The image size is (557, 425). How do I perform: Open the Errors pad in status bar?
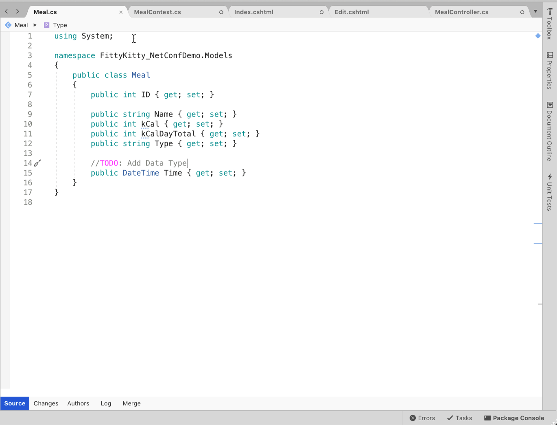click(x=422, y=418)
